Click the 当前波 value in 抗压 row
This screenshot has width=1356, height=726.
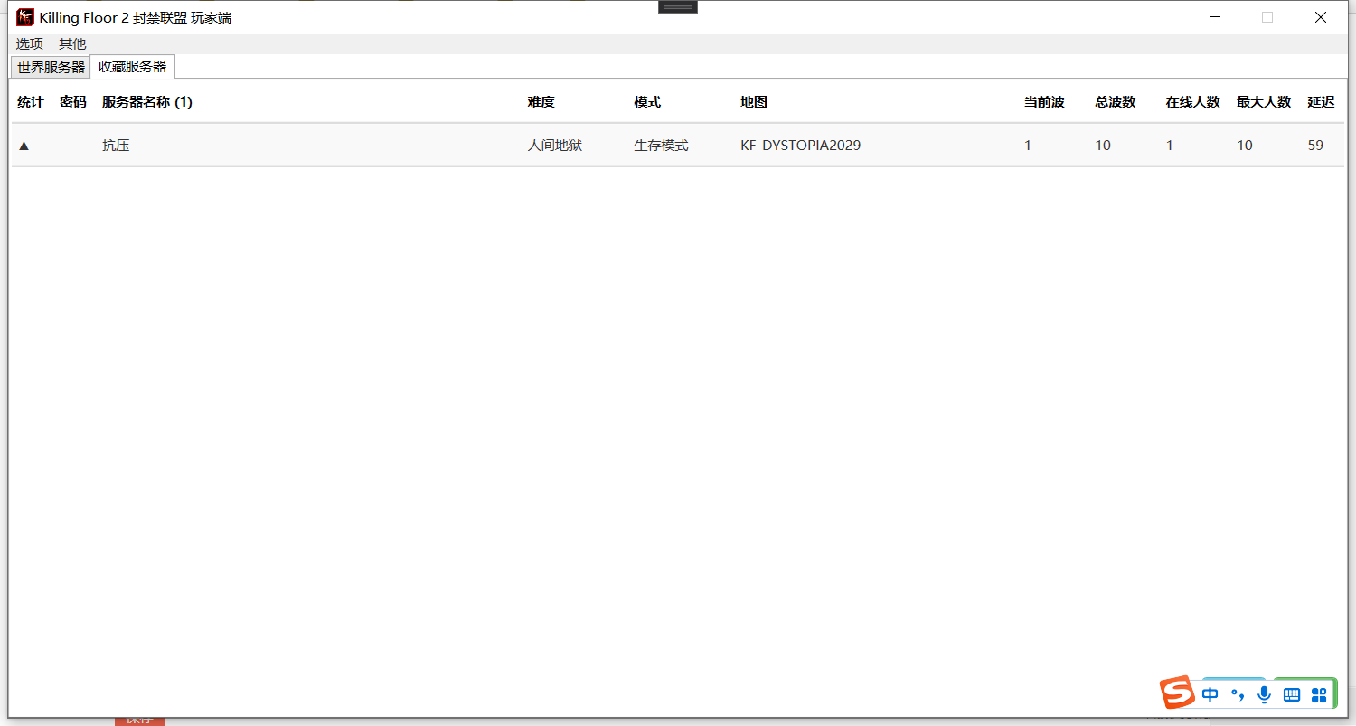tap(1028, 146)
